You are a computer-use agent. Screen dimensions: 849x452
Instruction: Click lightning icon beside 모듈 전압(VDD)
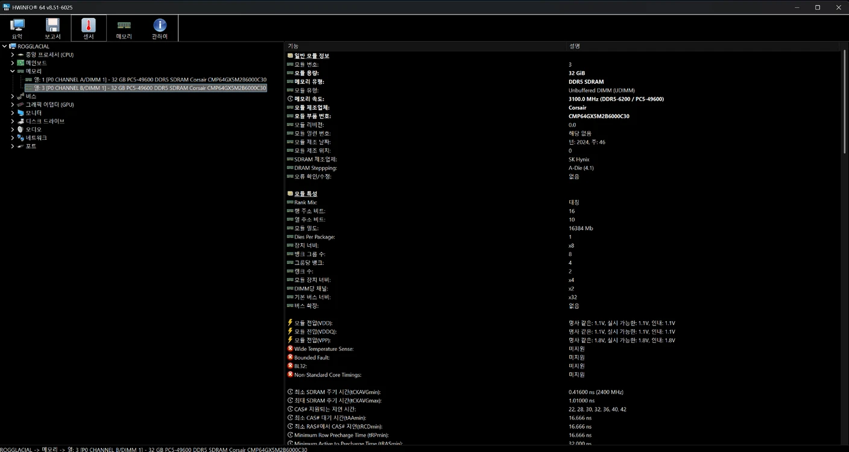click(290, 322)
